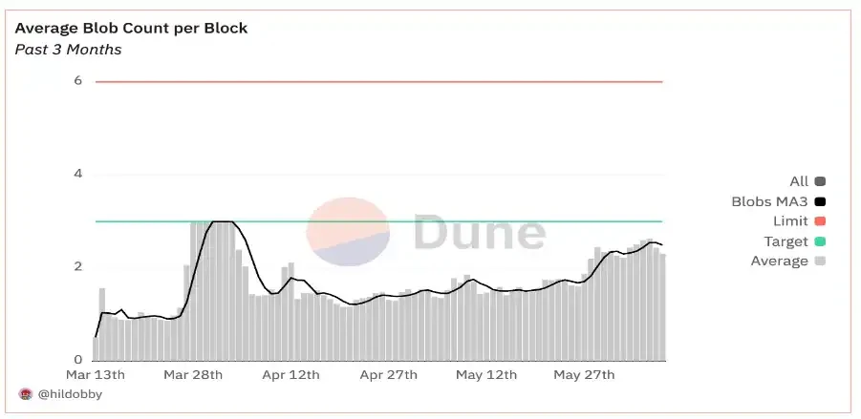The image size is (861, 419).
Task: Click the dark gray All legend dot
Action: click(x=820, y=181)
